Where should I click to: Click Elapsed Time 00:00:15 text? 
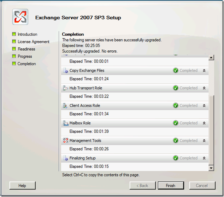89,166
